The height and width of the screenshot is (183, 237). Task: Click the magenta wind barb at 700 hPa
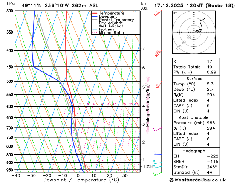coord(157,130)
